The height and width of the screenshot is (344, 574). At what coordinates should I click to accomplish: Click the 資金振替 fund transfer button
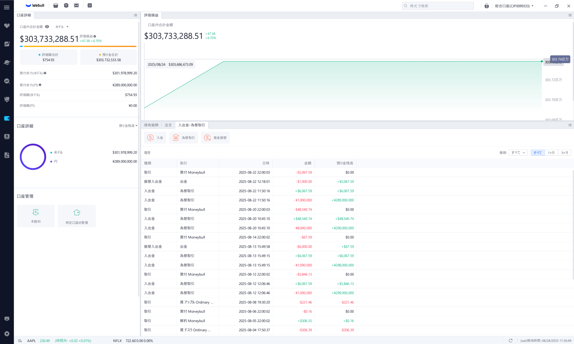coord(215,138)
